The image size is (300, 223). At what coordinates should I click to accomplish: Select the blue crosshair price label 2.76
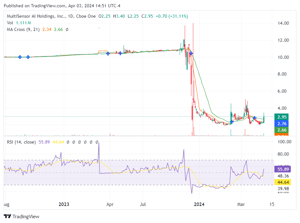pos(281,124)
